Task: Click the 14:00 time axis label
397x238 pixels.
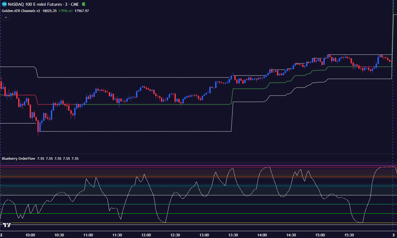Action: point(262,235)
